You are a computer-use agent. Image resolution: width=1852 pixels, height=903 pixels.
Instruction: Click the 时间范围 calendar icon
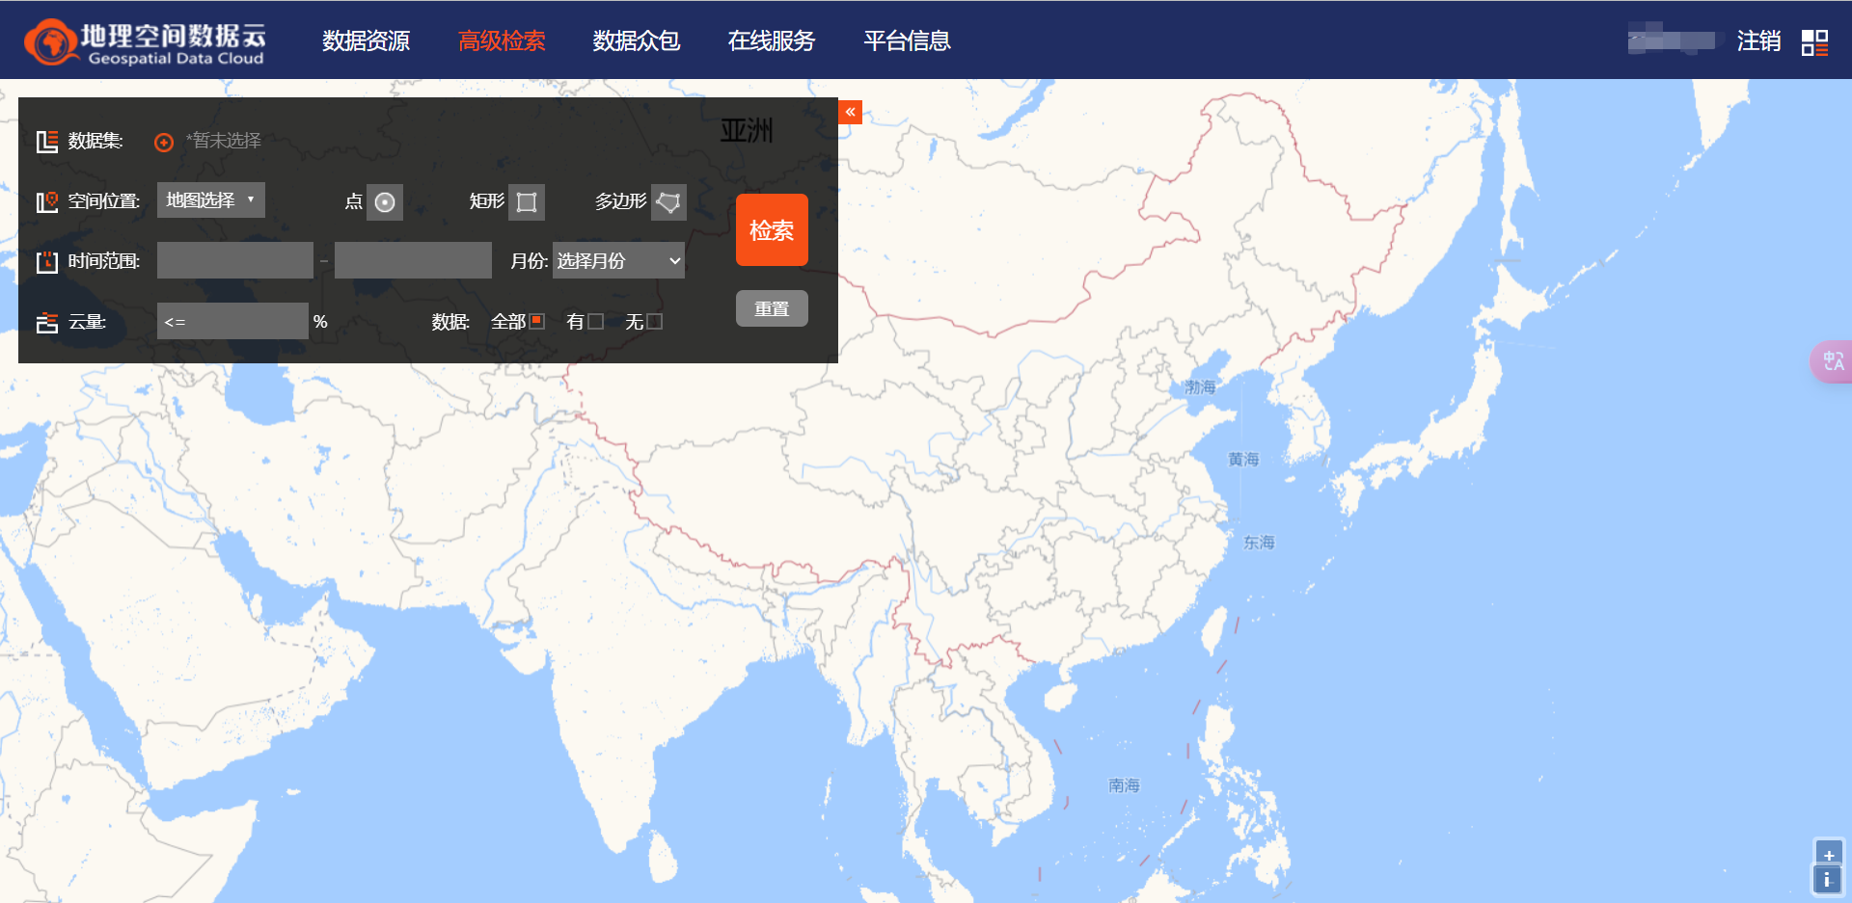tap(46, 260)
